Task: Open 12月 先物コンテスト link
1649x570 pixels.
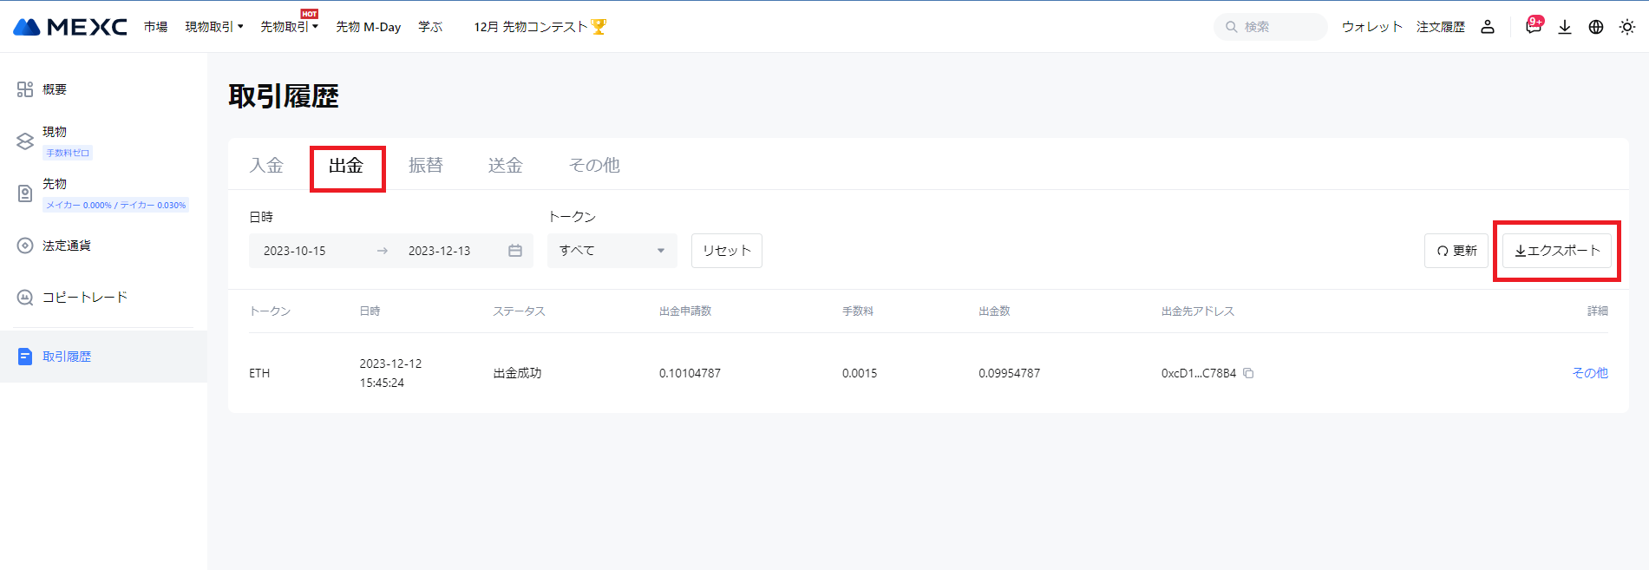Action: (531, 27)
